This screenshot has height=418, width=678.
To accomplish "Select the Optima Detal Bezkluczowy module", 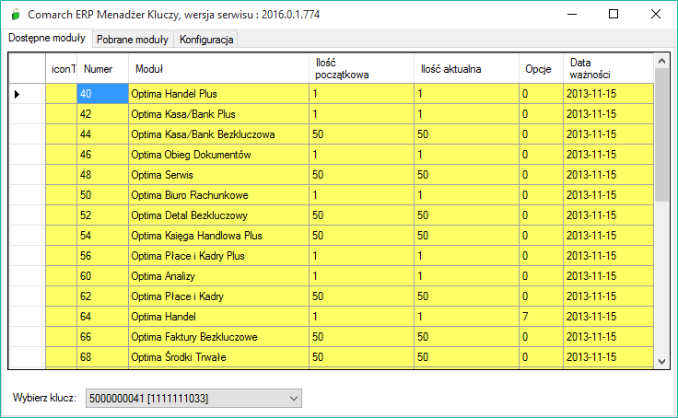I will tap(219, 215).
